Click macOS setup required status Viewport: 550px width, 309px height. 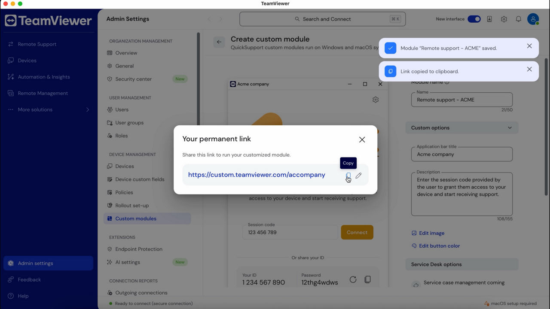[x=510, y=303]
